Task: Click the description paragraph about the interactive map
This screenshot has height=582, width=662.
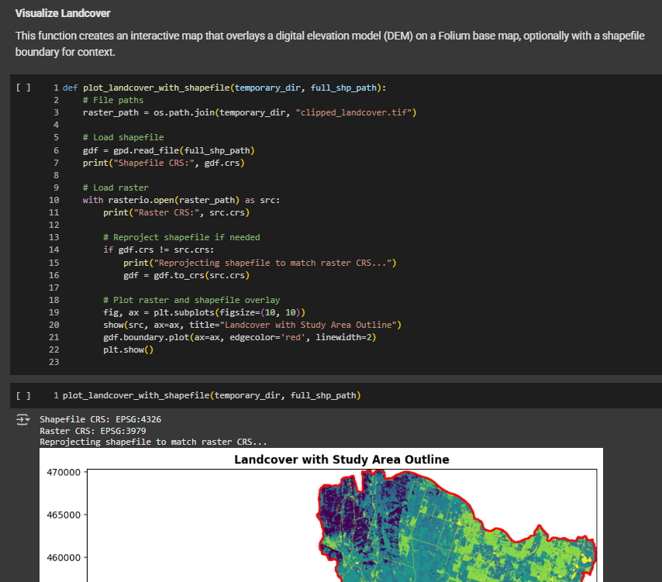Action: 329,44
